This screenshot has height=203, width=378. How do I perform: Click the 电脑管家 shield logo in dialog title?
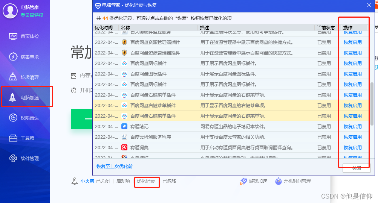pyautogui.click(x=98, y=6)
